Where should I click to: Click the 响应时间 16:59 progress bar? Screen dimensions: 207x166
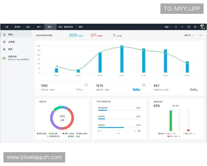119,119
